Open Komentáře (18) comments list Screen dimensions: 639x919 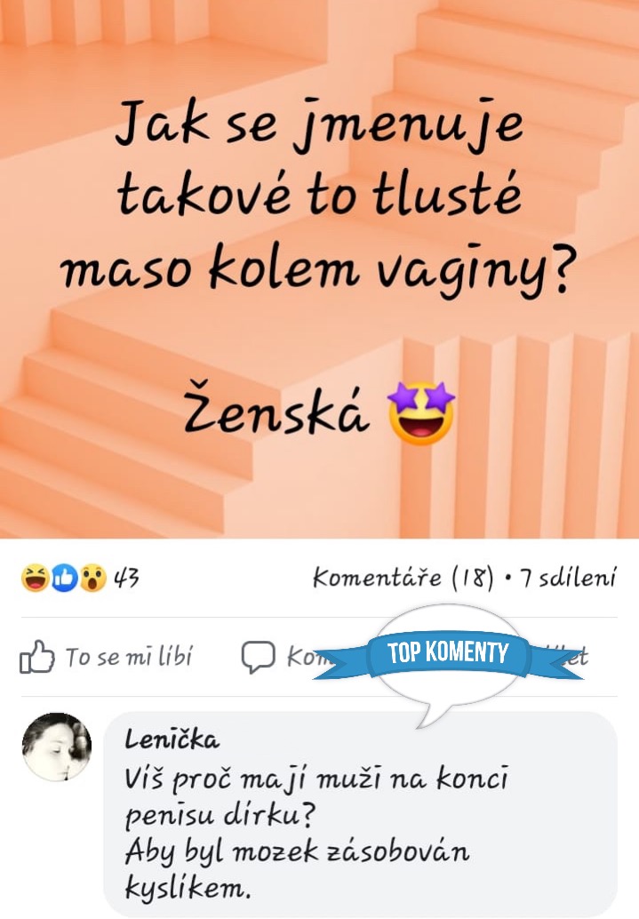(403, 578)
